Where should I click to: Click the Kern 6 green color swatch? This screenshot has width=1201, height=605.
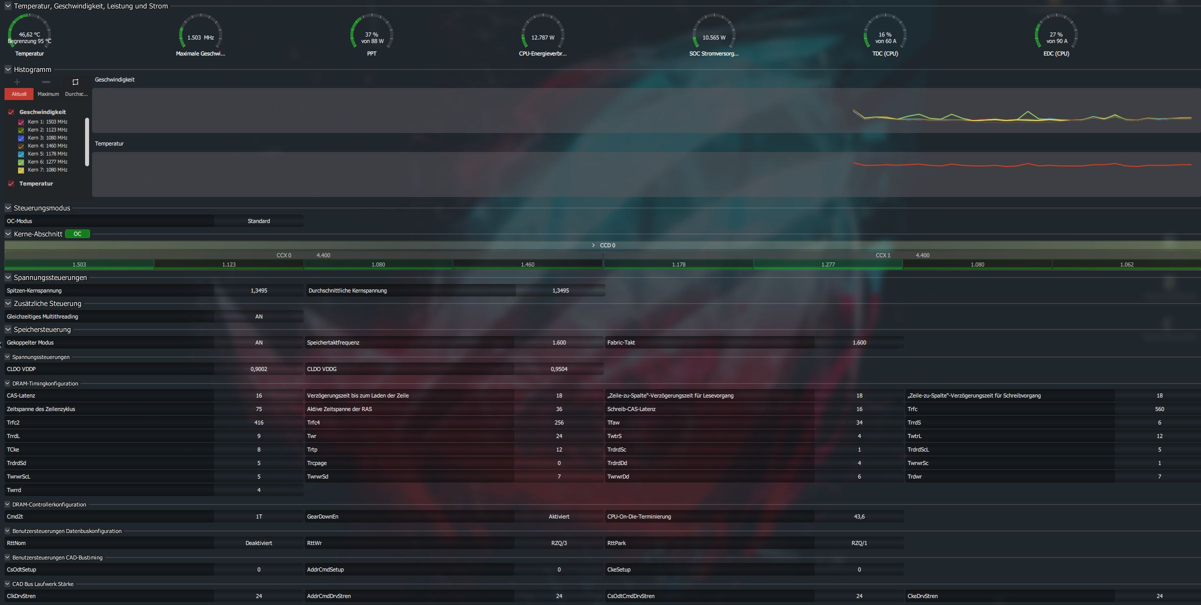(21, 162)
